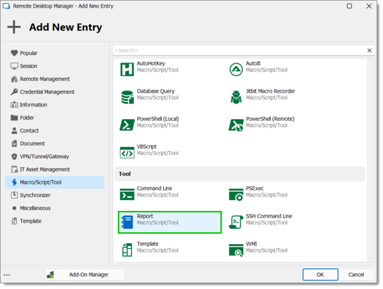Image resolution: width=383 pixels, height=289 pixels.
Task: Choose the PowerShell (Local) icon
Action: [x=127, y=125]
